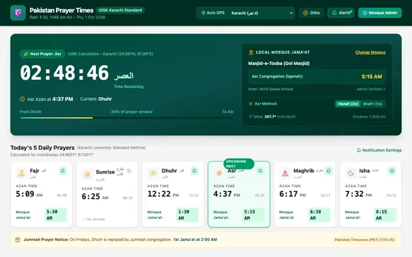Click the Dhuhr sun icon
412x257 pixels.
coord(153,173)
